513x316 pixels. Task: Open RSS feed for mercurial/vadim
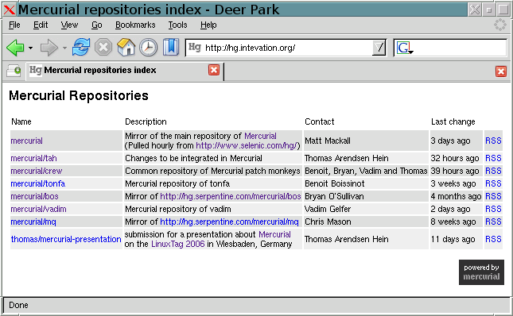(493, 210)
